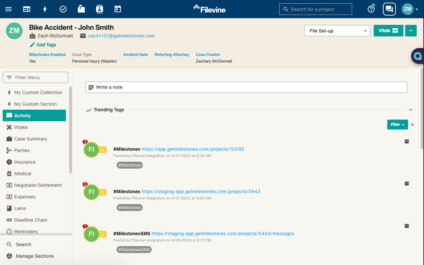The height and width of the screenshot is (265, 424).
Task: Open the Expenses section
Action: pos(34,197)
